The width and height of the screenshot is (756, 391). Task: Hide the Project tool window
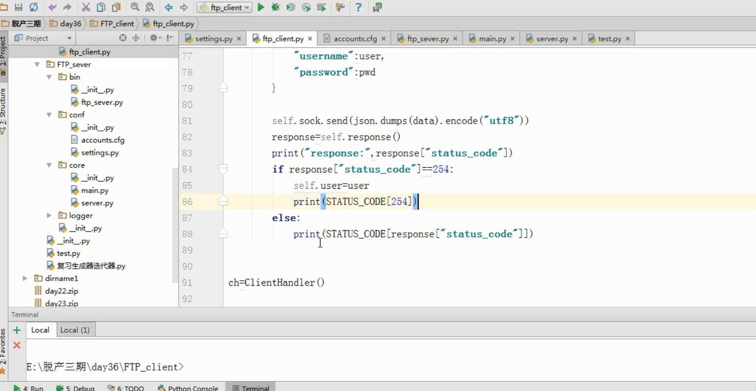pos(170,38)
